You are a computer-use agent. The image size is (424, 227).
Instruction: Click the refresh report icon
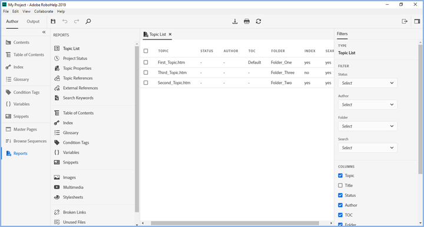[x=259, y=21]
